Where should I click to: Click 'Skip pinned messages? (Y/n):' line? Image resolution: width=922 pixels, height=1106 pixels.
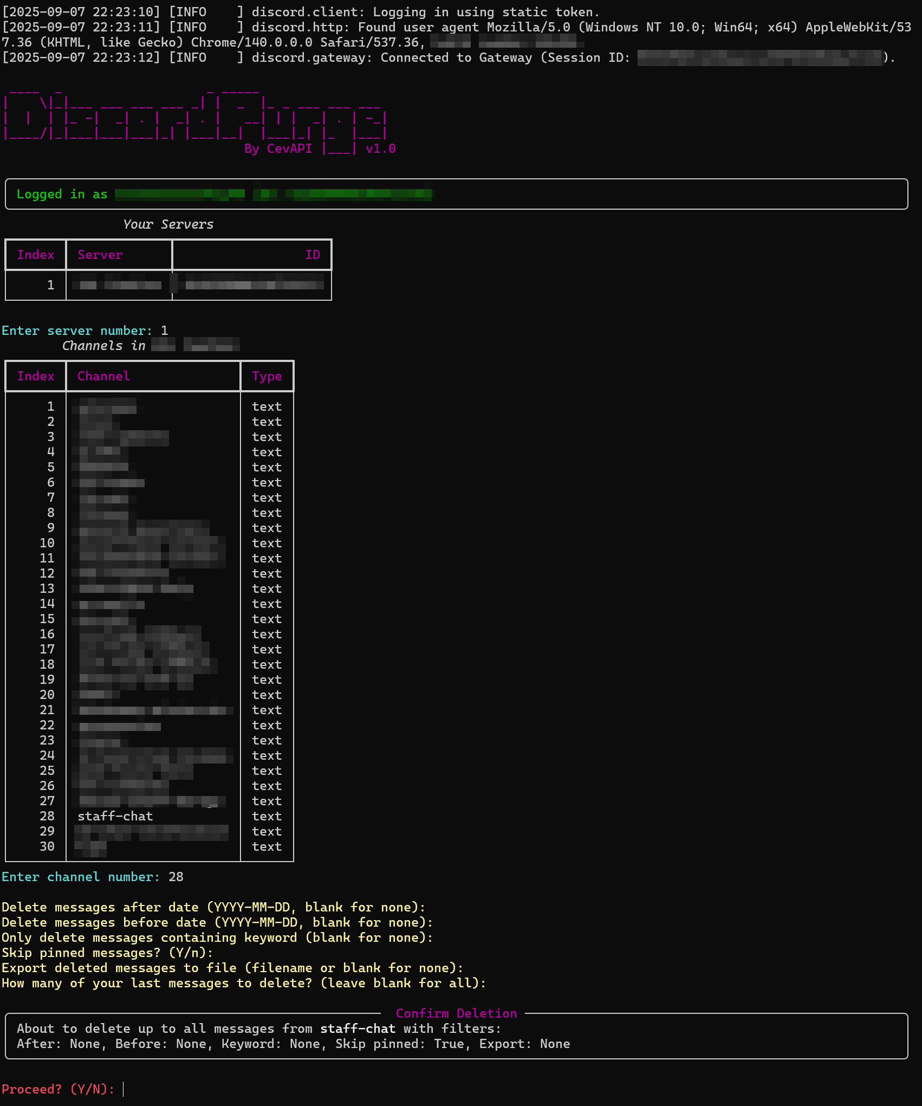tap(107, 953)
